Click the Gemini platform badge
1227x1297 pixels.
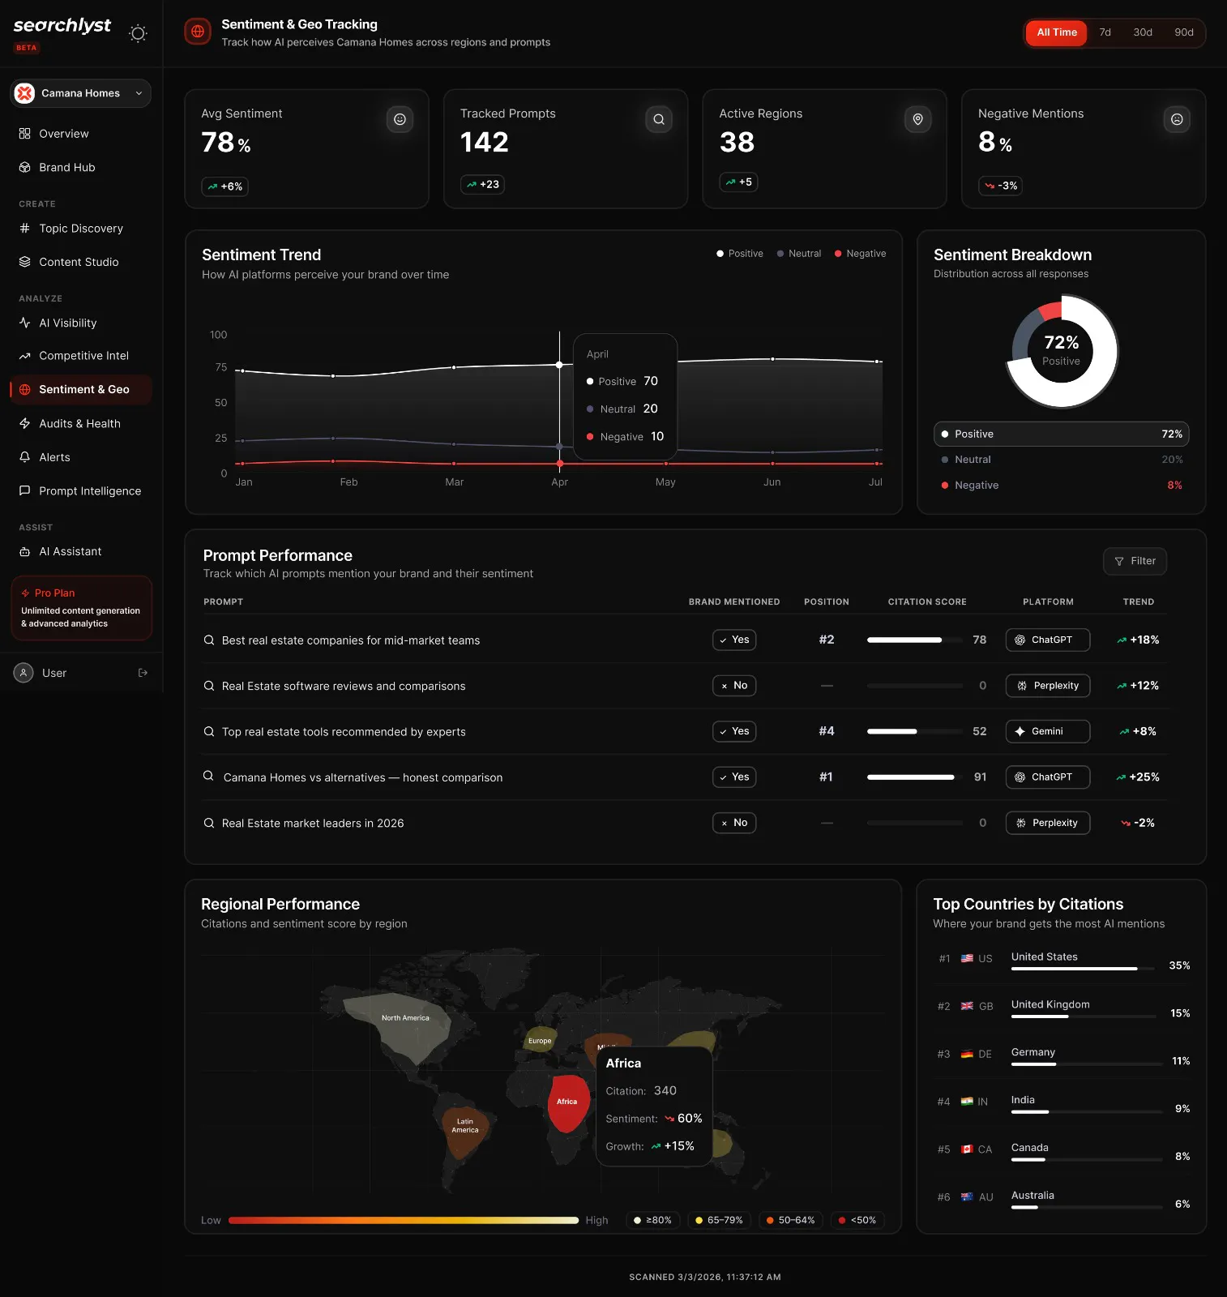pos(1048,731)
